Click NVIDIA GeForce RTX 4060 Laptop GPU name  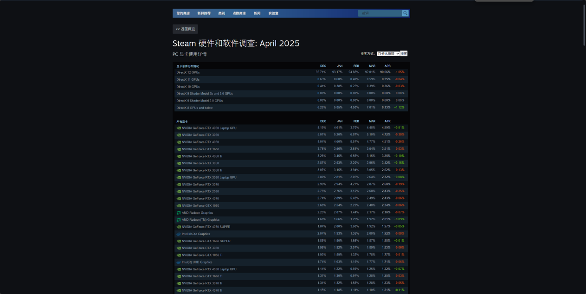click(209, 128)
